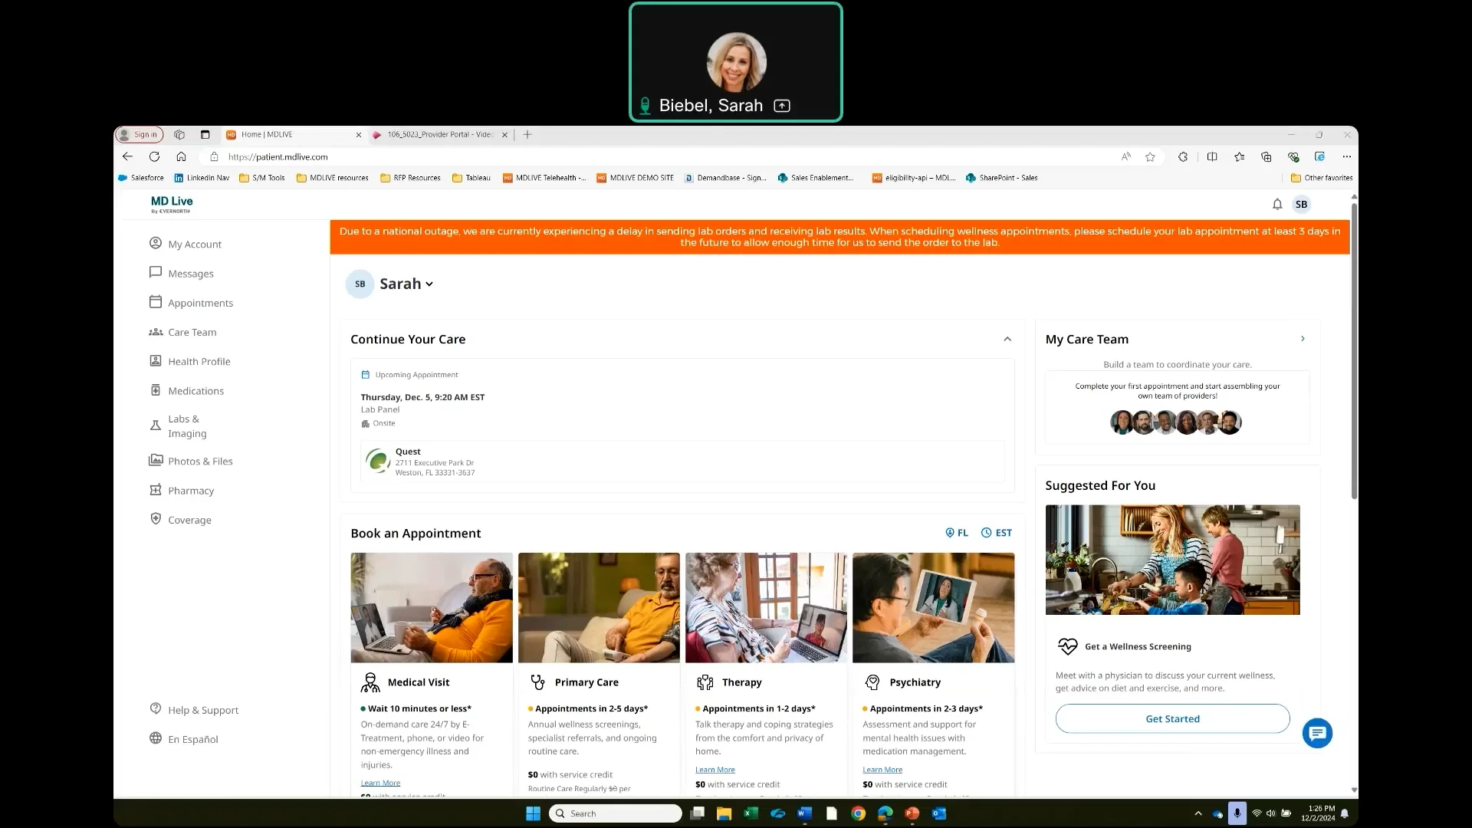1472x828 pixels.
Task: Switch to the Provider Portal browser tab
Action: (x=440, y=134)
